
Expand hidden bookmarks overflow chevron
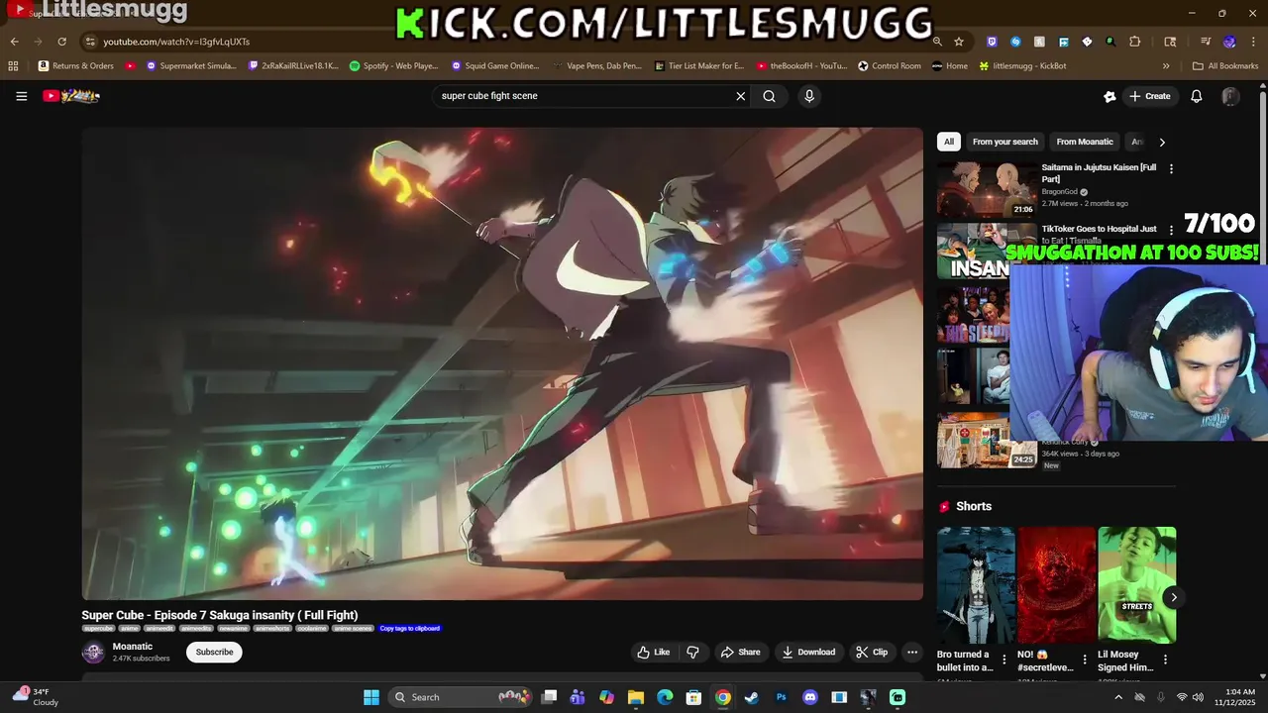pyautogui.click(x=1166, y=66)
